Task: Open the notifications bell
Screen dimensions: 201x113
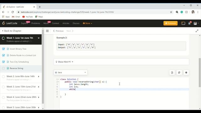Action: point(189,23)
